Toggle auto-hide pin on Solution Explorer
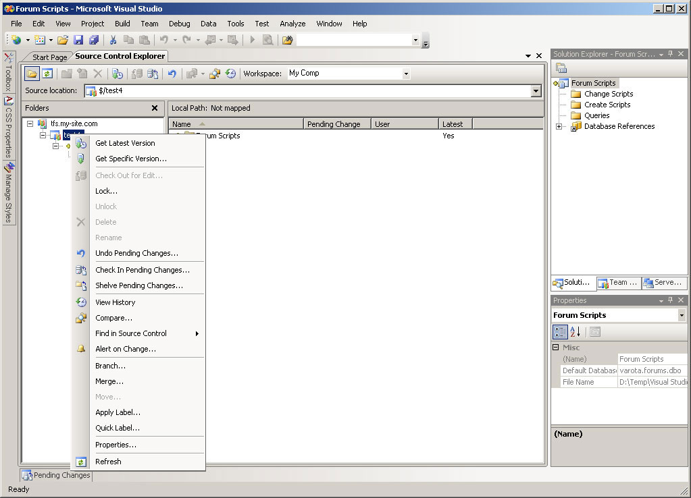691x498 pixels. pos(670,54)
